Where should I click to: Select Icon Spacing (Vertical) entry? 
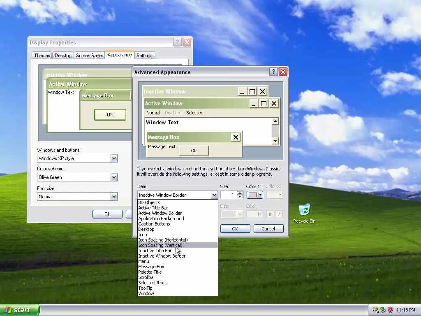coord(178,245)
